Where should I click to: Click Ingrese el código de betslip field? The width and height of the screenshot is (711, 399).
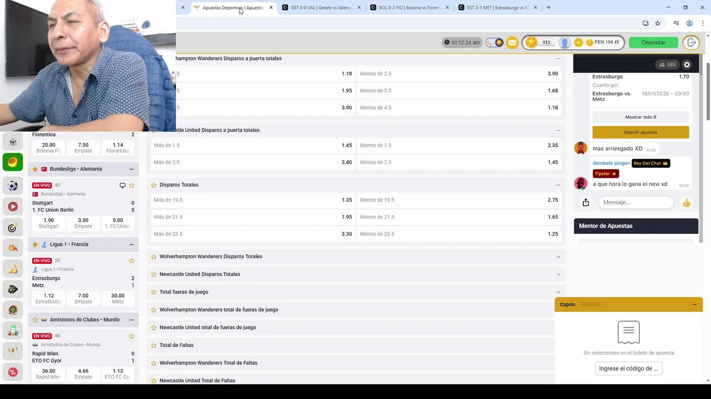[628, 369]
